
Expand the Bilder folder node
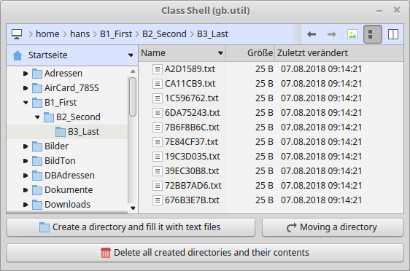(x=26, y=146)
